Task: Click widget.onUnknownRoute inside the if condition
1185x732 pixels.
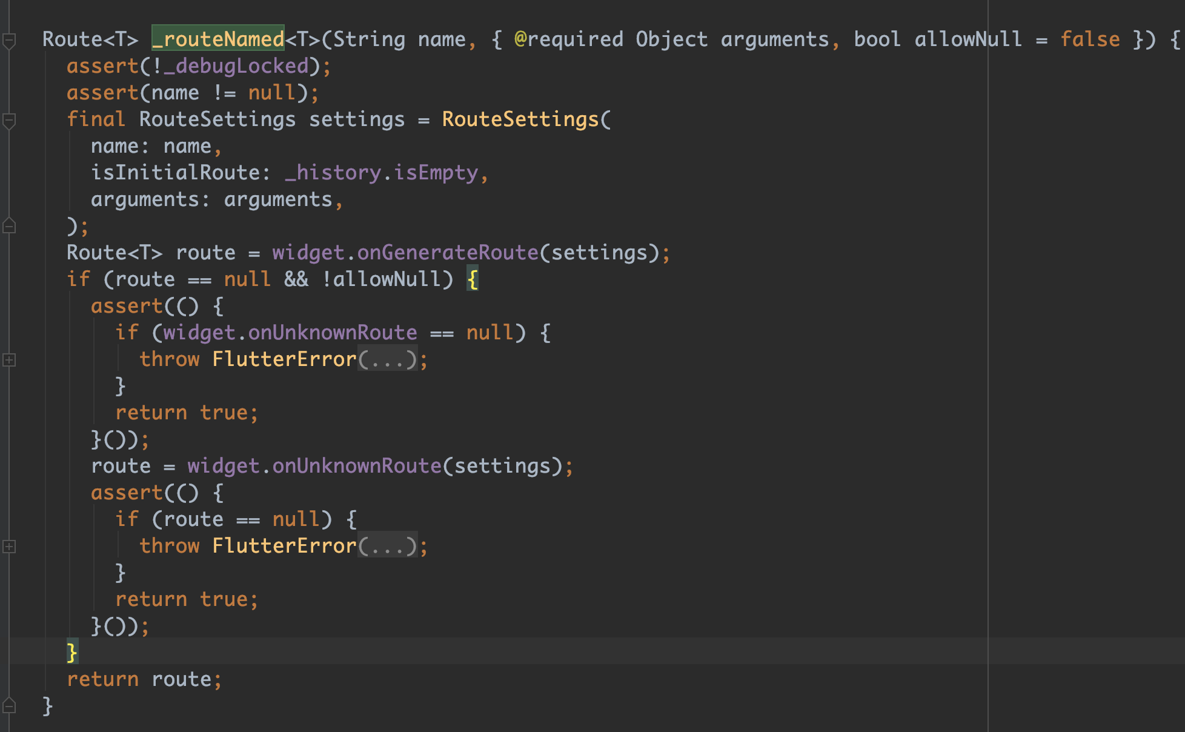Action: click(290, 333)
